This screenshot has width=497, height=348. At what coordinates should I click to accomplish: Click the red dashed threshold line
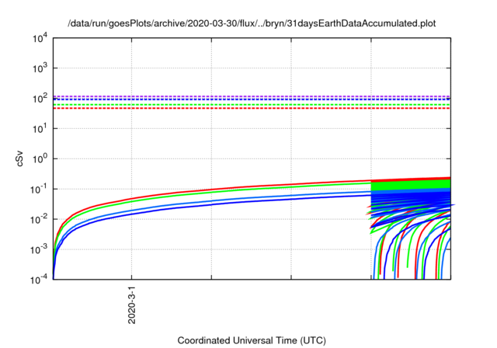(252, 109)
